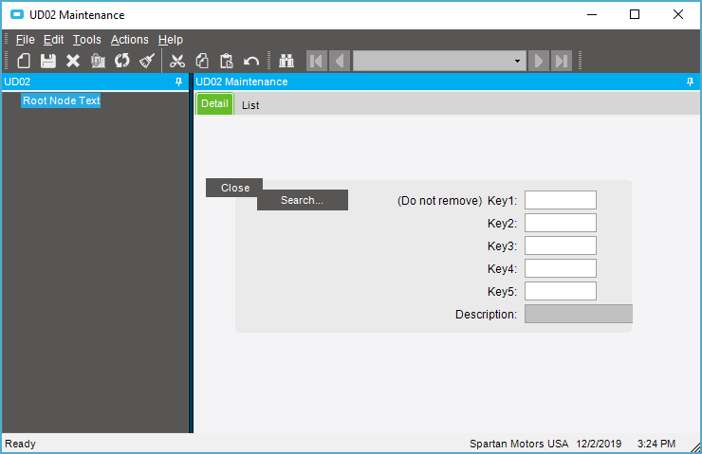Click the binoculars Search icon
Image resolution: width=702 pixels, height=454 pixels.
click(x=286, y=61)
